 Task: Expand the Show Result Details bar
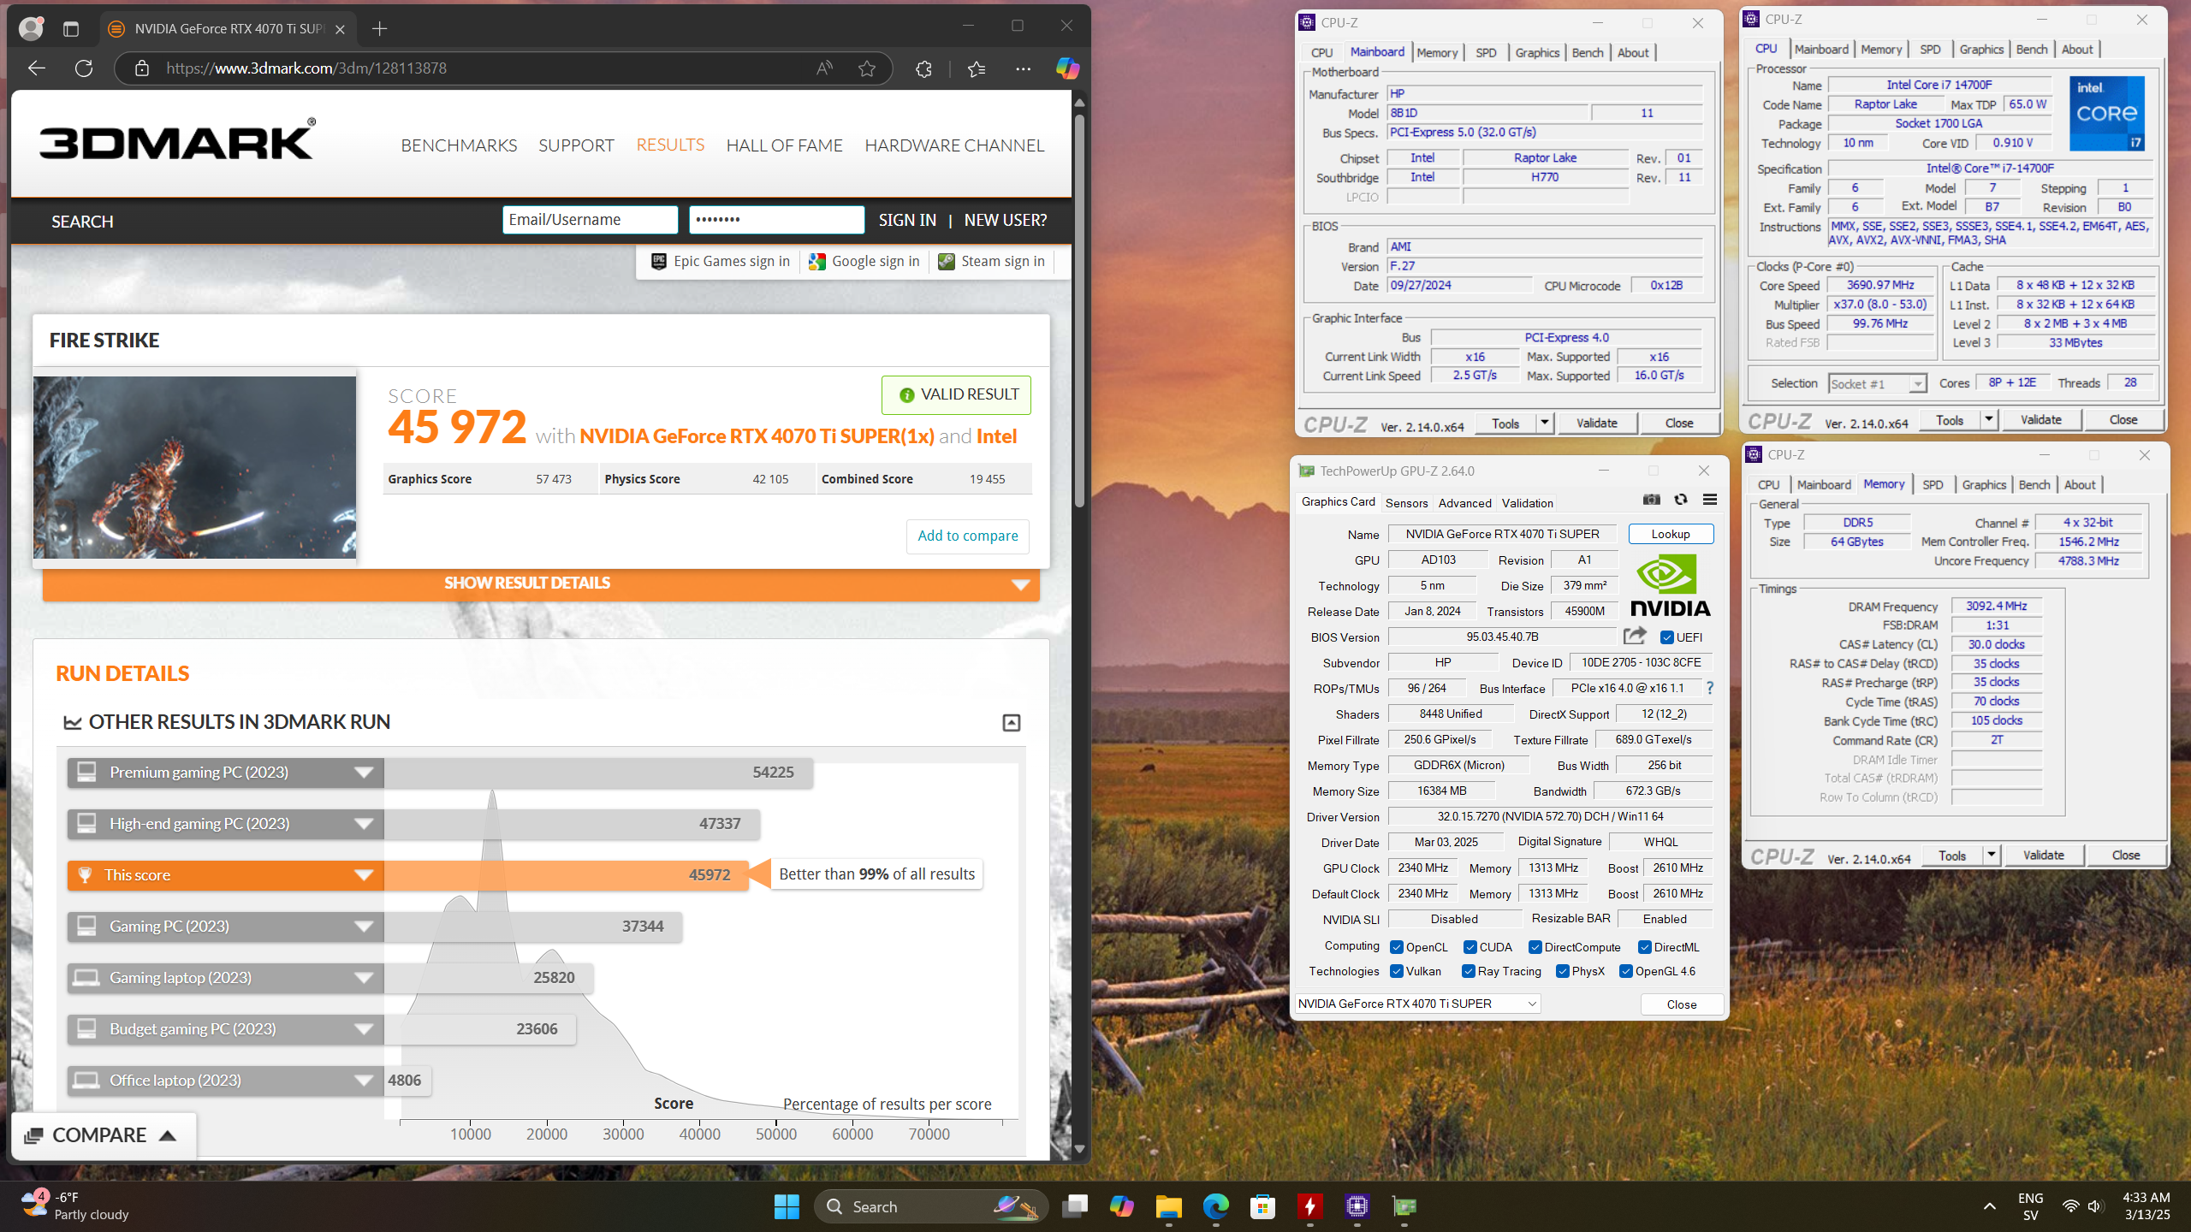[541, 584]
